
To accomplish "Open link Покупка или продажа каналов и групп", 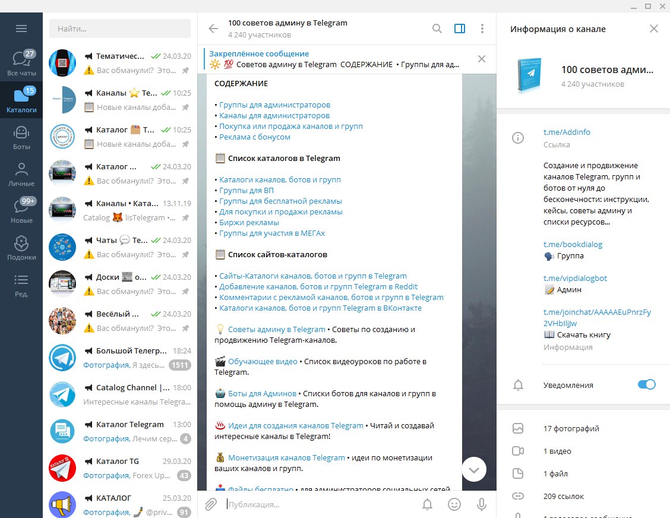I will [x=291, y=126].
